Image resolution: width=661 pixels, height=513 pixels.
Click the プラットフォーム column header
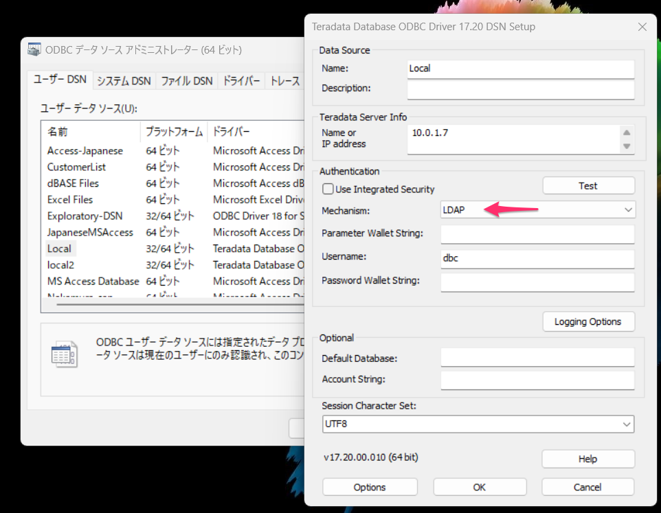tap(174, 132)
